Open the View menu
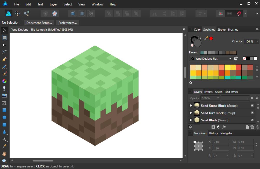260x169 pixels. point(82,4)
